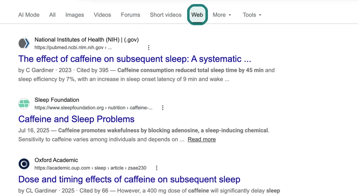Click the academic.oup.com URL breadcrumb

click(90, 168)
